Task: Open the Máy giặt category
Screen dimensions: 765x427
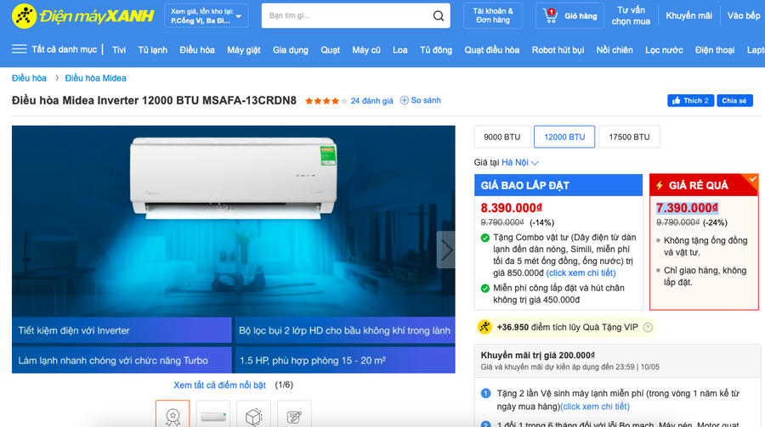Action: point(243,50)
